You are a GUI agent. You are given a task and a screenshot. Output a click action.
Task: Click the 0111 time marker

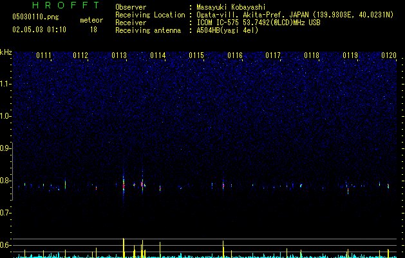tap(44, 55)
